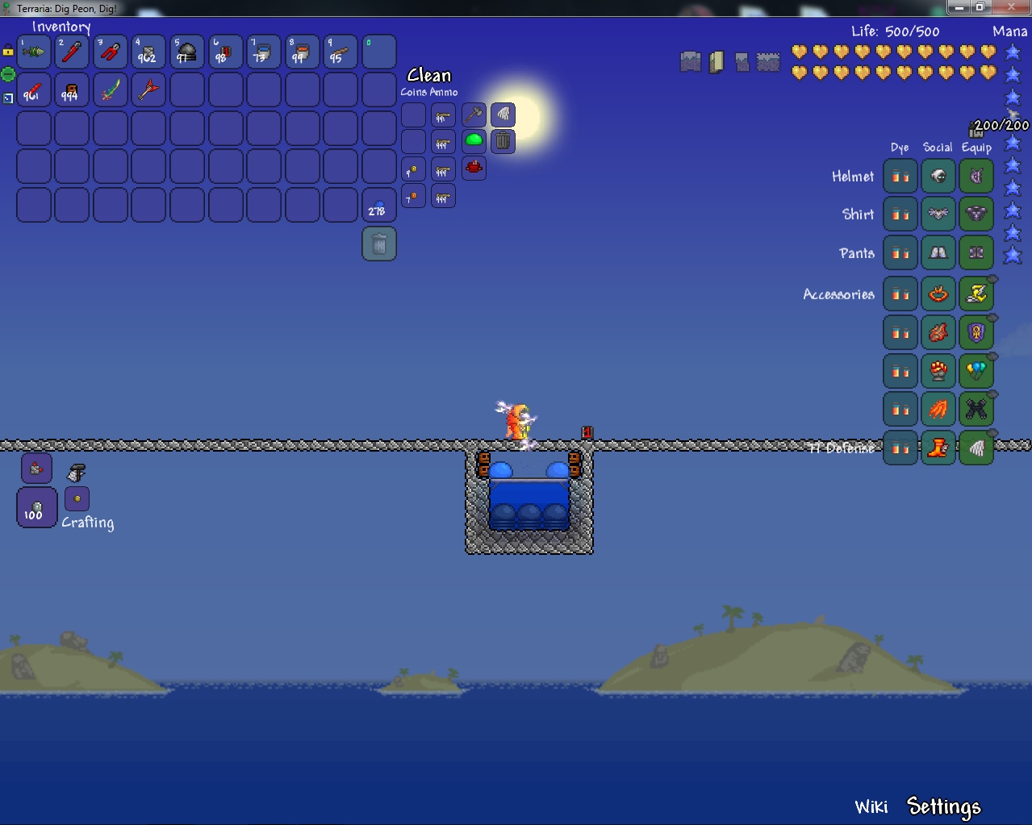
Task: Select the equipped Shirt armor slot
Action: 976,214
